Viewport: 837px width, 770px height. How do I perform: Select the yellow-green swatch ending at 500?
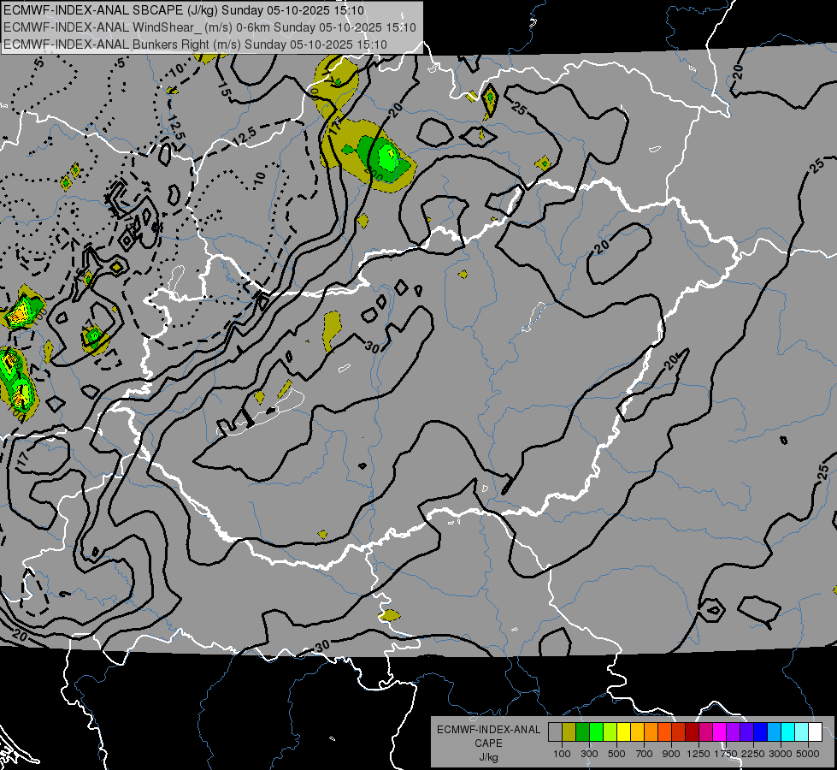(x=610, y=731)
